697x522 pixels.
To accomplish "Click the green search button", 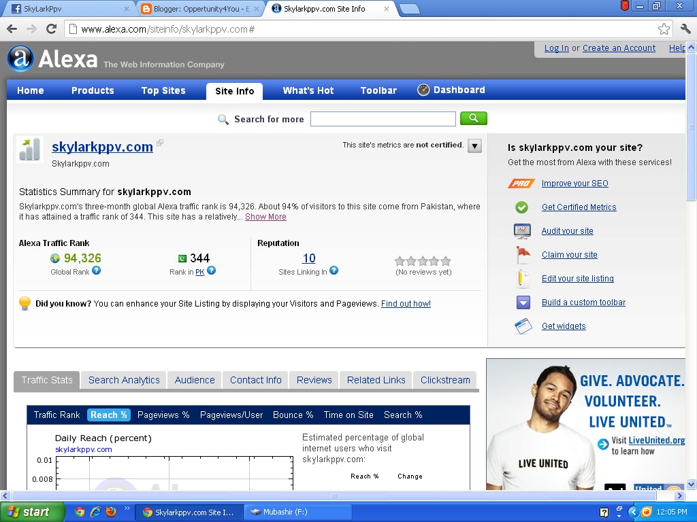I will (474, 118).
